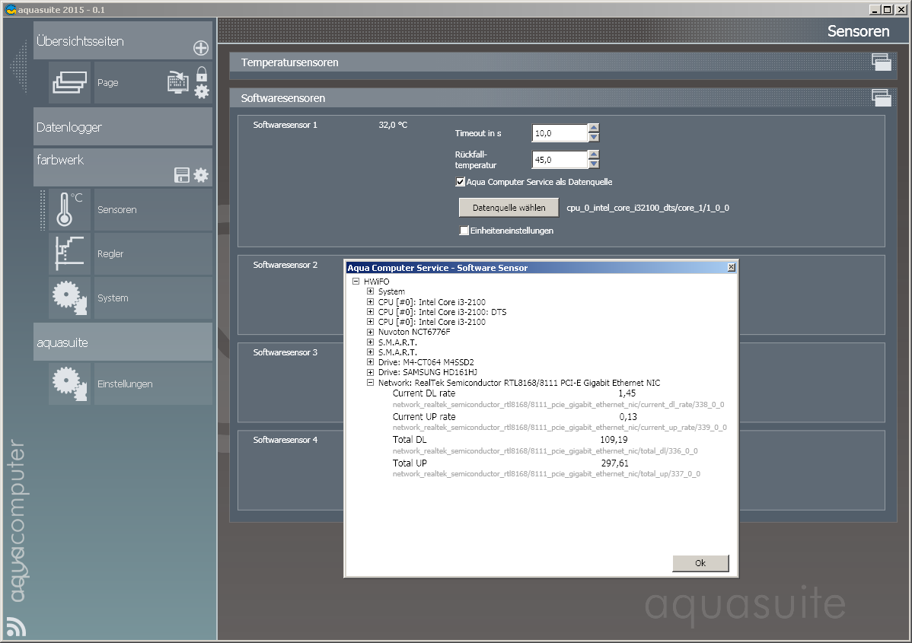Screen dimensions: 912x643
Task: Click the 32,0 °C sensor reading
Action: coord(393,124)
